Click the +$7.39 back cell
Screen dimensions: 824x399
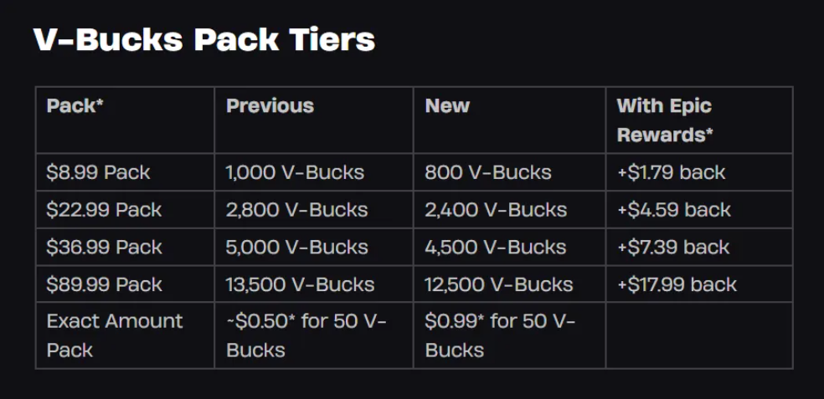pos(699,247)
